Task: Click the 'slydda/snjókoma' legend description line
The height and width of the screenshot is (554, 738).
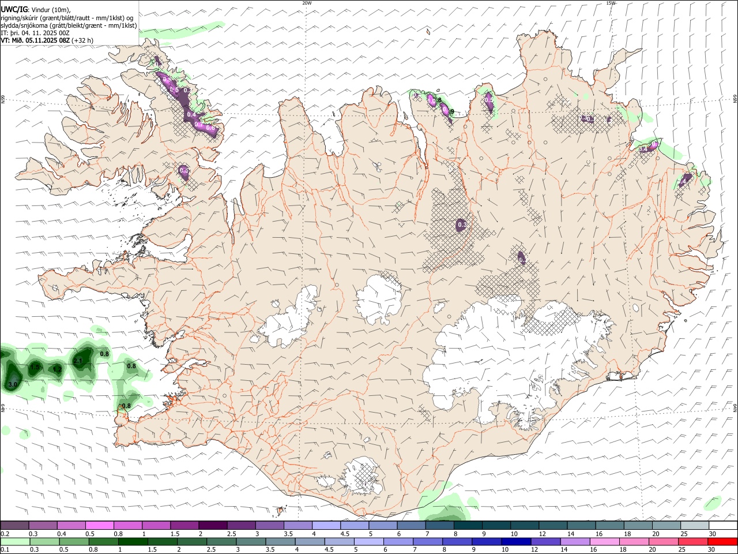Action: point(69,25)
